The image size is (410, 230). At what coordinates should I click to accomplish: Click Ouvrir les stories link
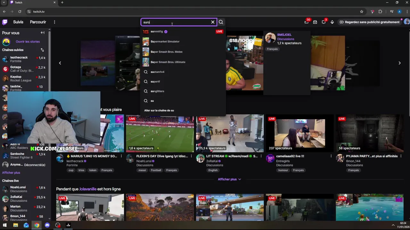tap(28, 42)
